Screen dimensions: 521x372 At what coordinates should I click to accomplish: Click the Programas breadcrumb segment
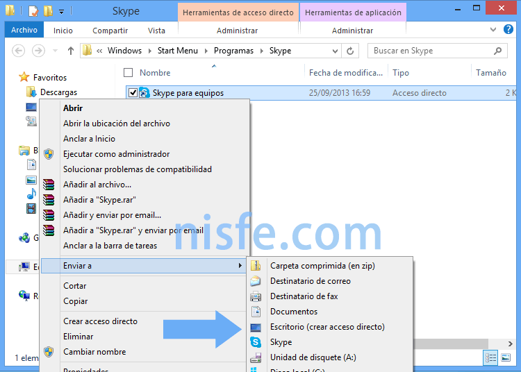[x=233, y=51]
